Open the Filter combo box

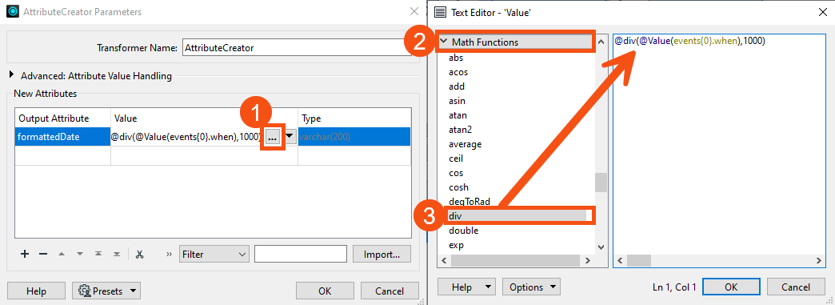click(x=214, y=255)
